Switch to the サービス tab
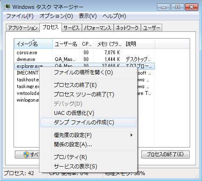The width and height of the screenshot is (202, 181). point(71,28)
